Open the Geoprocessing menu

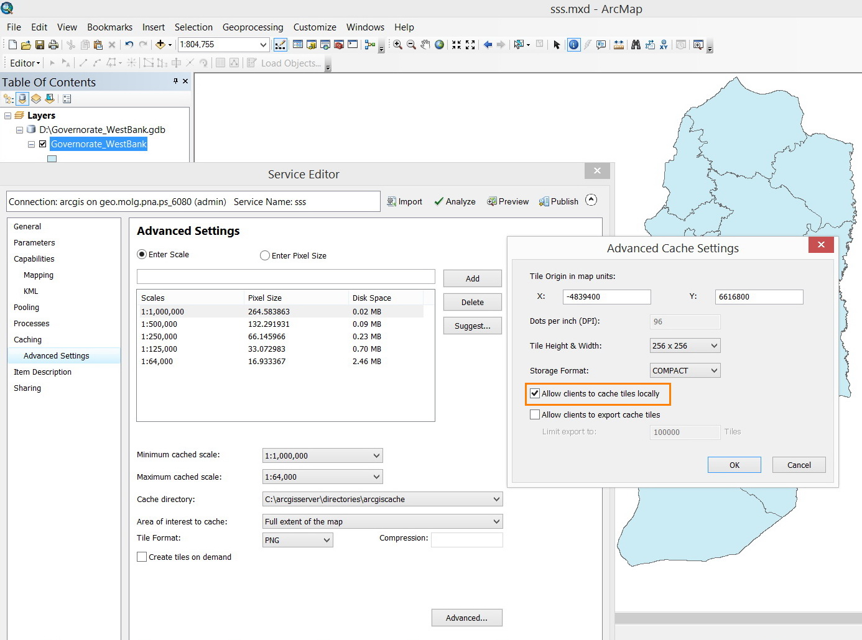coord(253,27)
